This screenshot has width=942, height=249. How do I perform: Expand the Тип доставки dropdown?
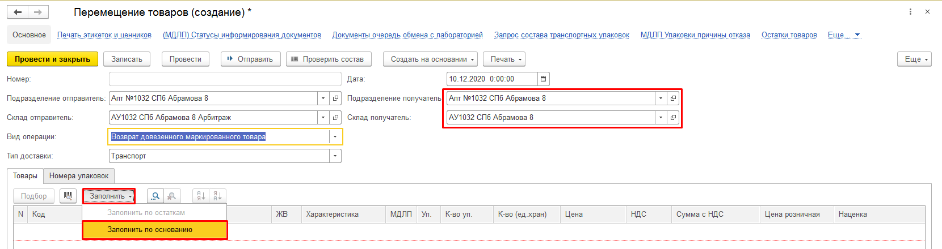(335, 156)
